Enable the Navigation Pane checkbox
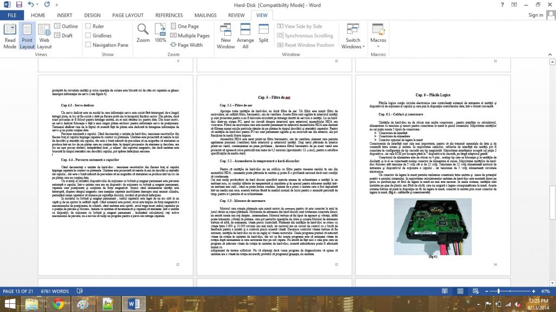This screenshot has width=556, height=312. [x=87, y=45]
